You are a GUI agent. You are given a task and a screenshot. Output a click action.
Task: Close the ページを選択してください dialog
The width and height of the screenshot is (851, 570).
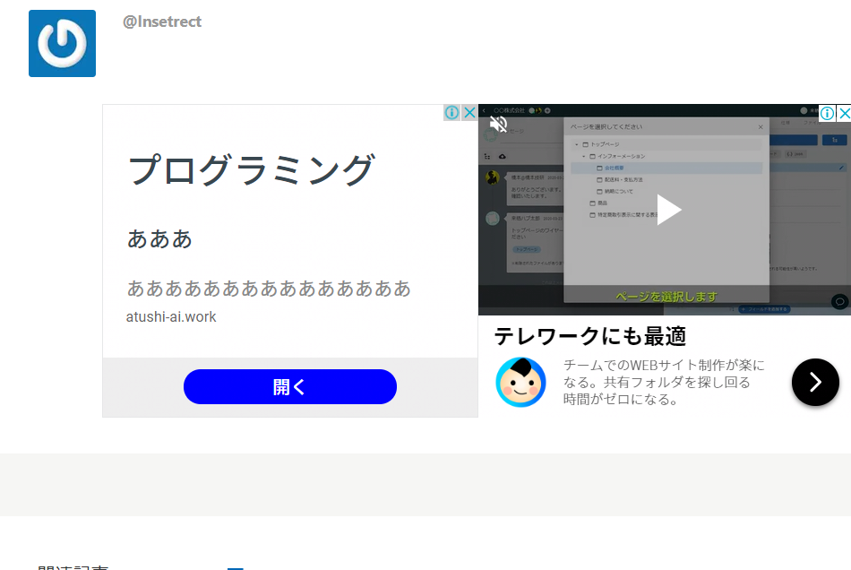click(x=761, y=127)
